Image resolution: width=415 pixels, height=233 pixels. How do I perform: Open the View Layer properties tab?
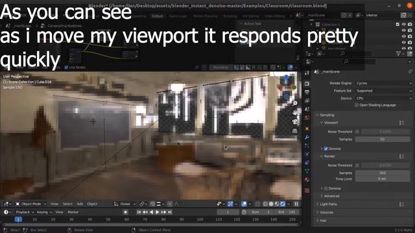coord(307,101)
